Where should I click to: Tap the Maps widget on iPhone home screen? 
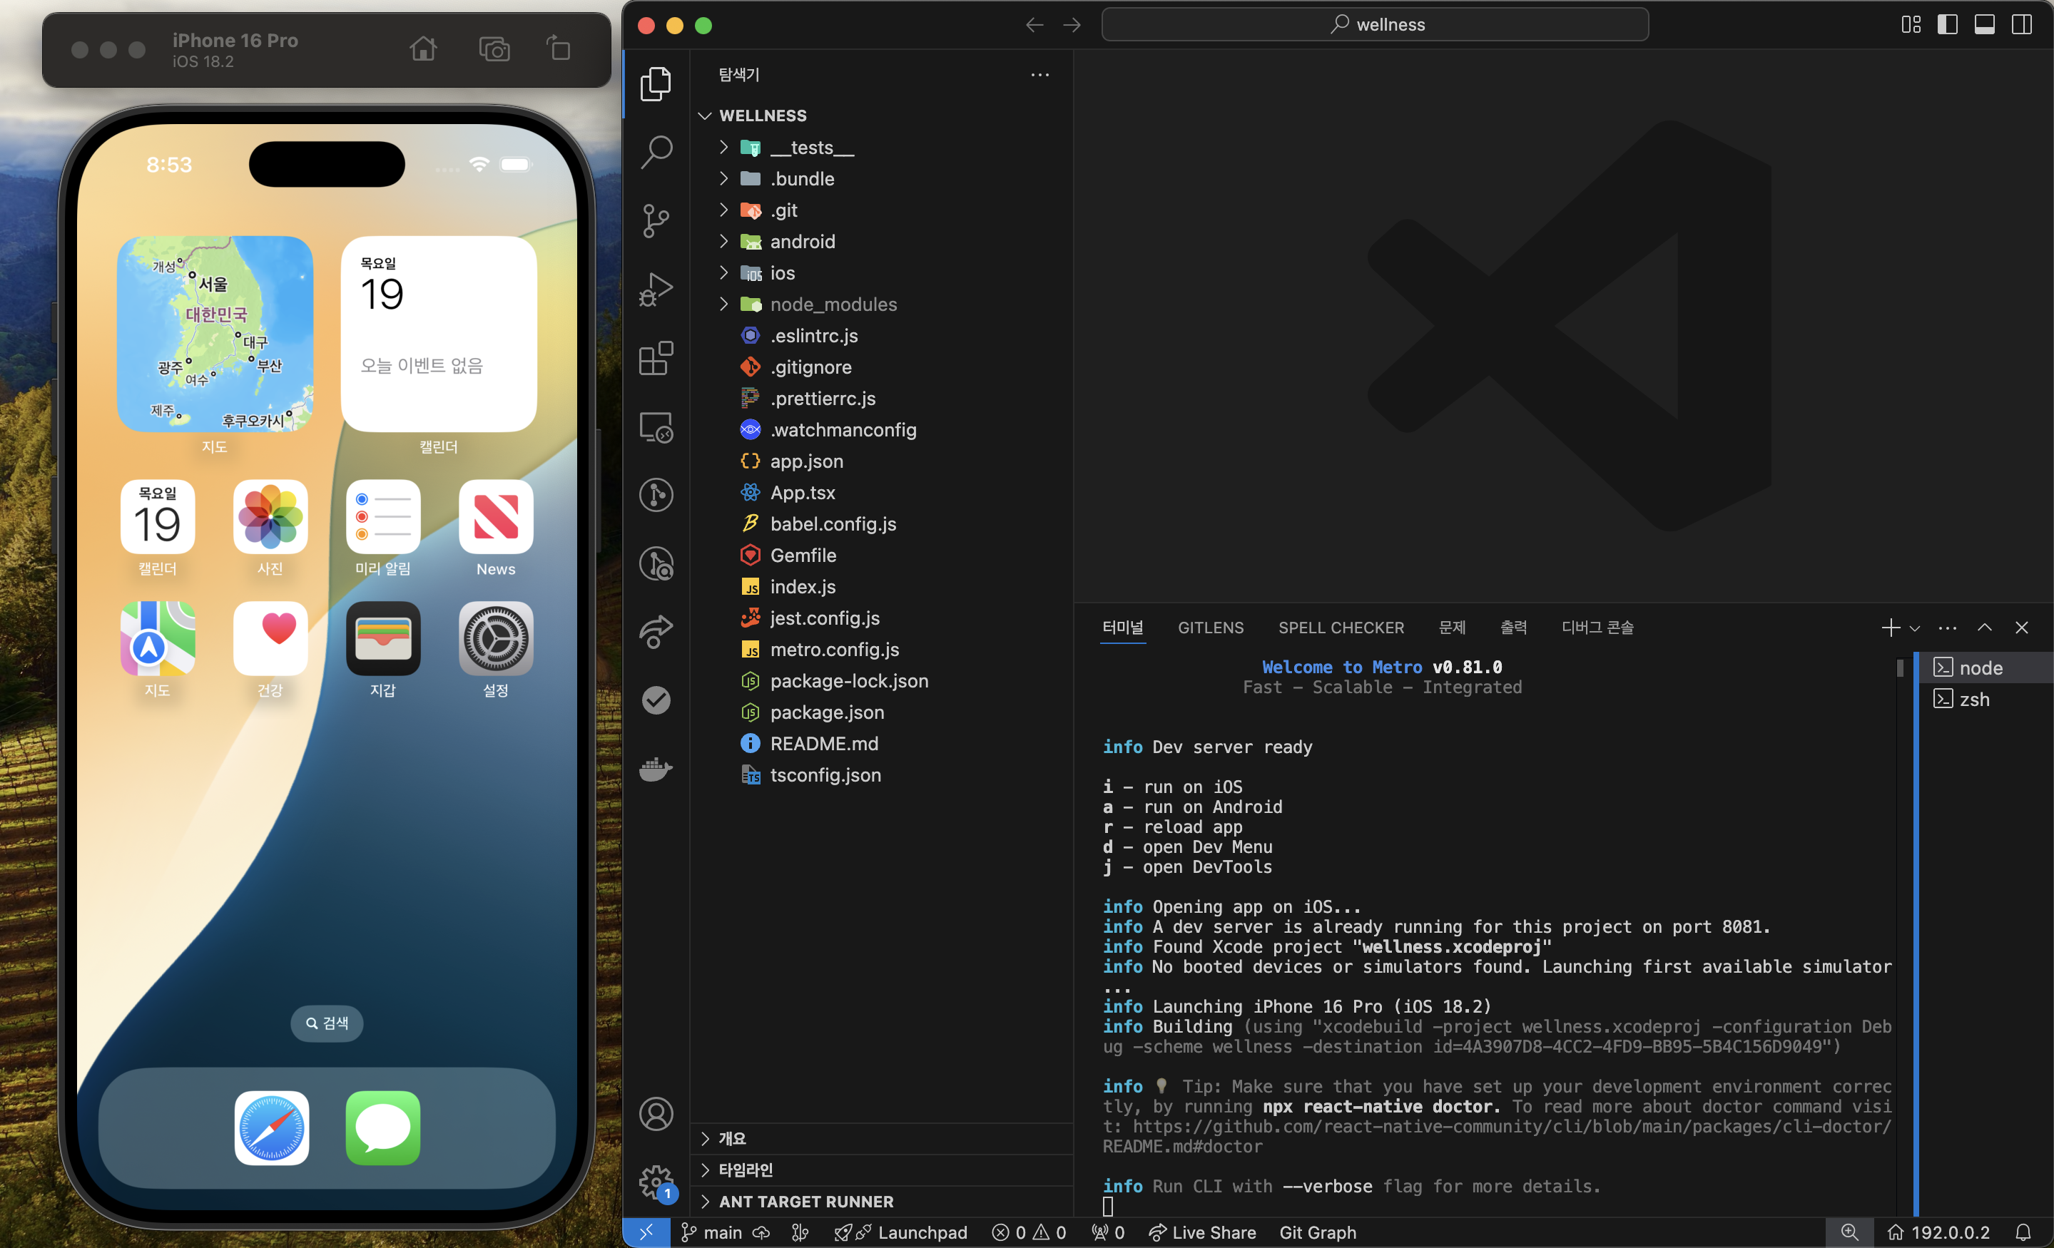click(215, 333)
